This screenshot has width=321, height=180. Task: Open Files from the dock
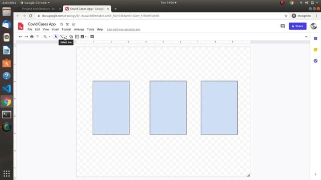click(x=7, y=11)
